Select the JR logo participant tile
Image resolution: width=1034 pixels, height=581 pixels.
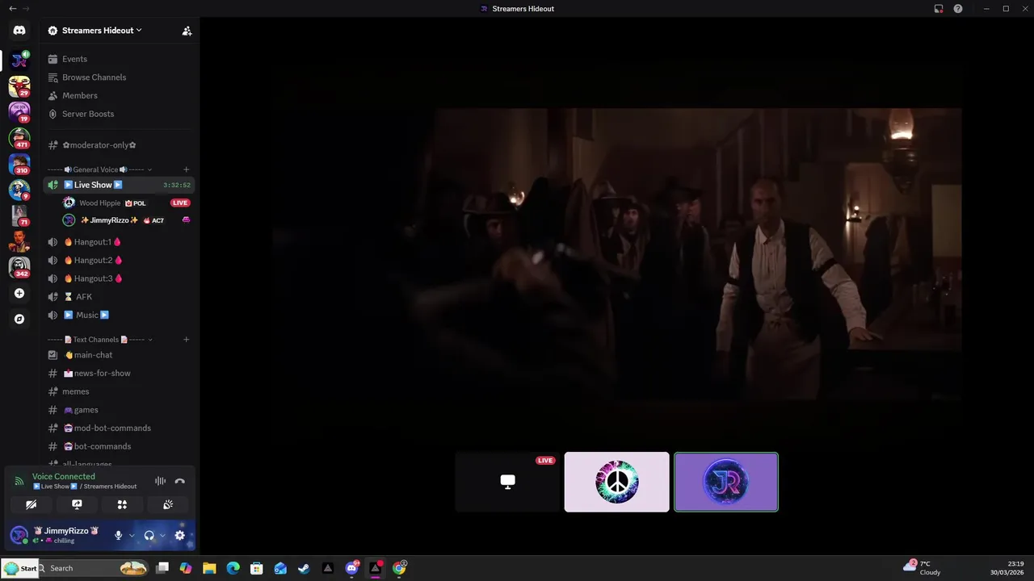[726, 482]
